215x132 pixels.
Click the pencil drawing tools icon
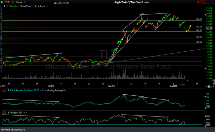click(x=214, y=83)
